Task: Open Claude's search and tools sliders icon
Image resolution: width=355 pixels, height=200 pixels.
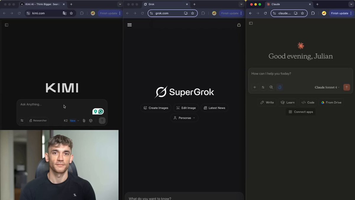Action: coord(263,87)
